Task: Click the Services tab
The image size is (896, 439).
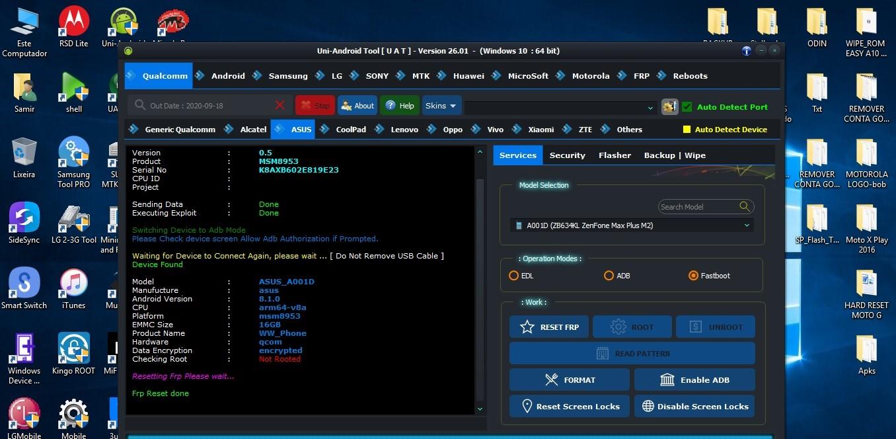Action: pos(518,155)
